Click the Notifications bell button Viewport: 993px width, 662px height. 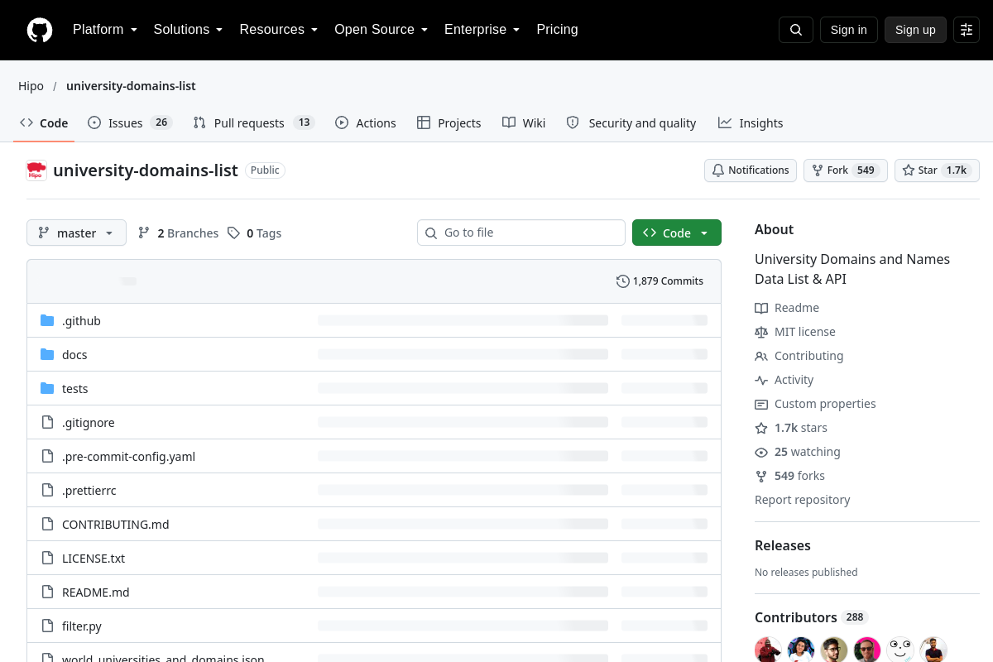point(751,170)
